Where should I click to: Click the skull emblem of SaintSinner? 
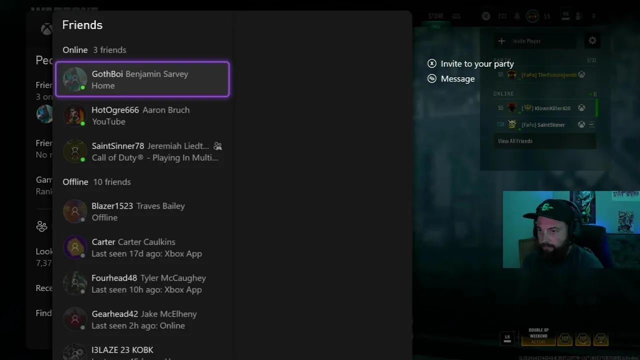511,124
